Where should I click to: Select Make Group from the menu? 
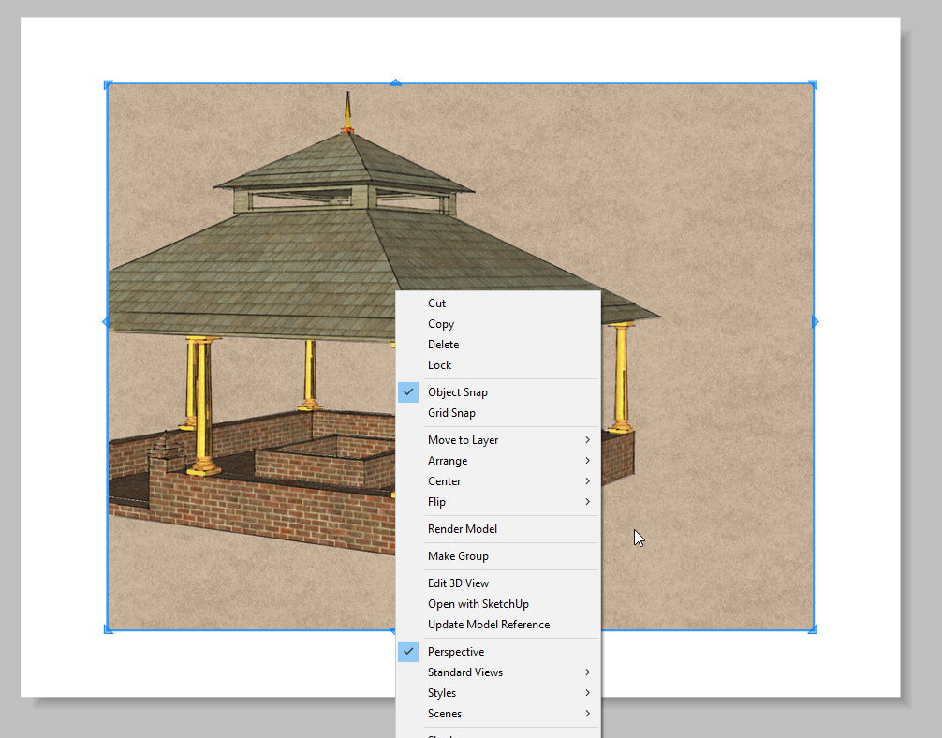click(458, 556)
